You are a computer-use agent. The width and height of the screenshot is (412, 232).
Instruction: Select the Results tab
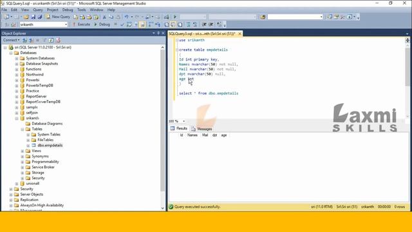(179, 128)
